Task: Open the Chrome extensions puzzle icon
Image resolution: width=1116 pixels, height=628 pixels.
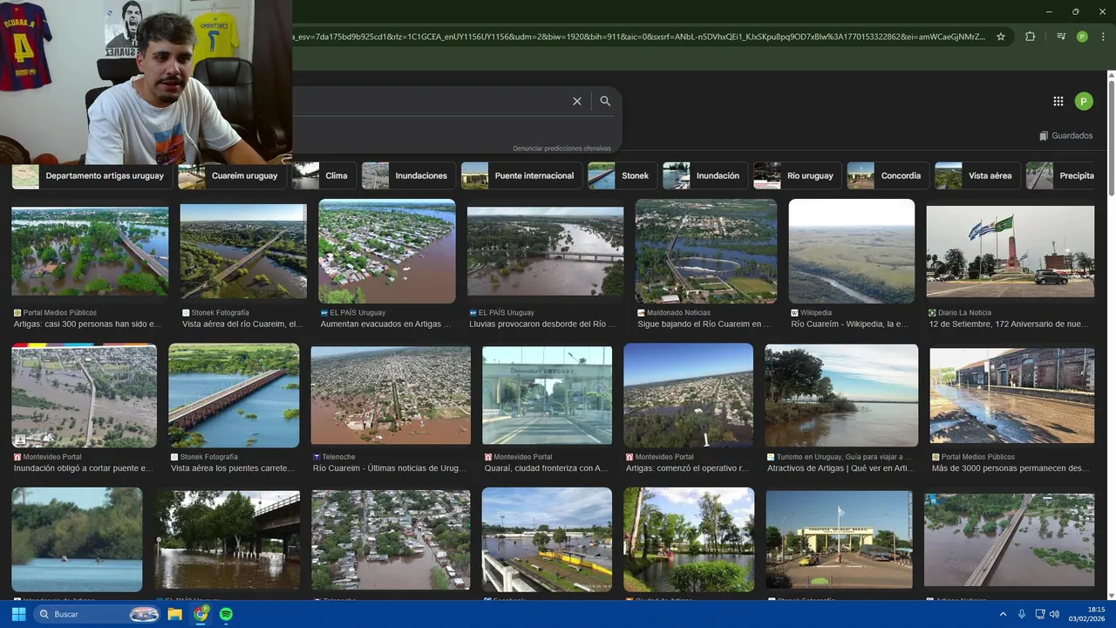Action: [1030, 37]
